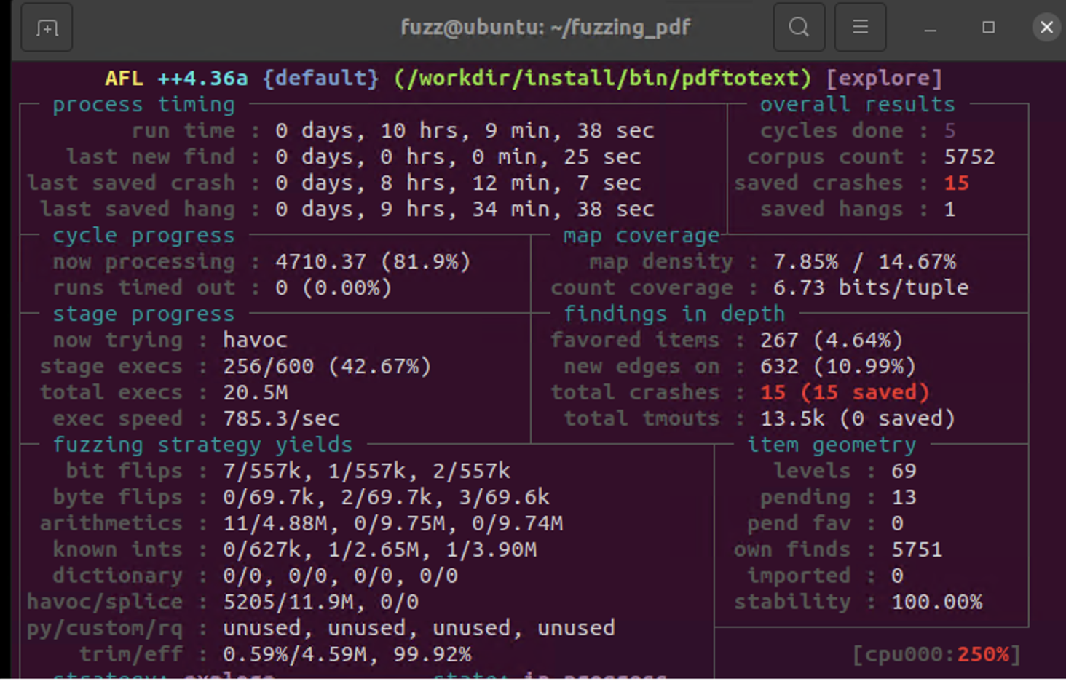
Task: Click the havoc stage name
Action: [x=255, y=341]
